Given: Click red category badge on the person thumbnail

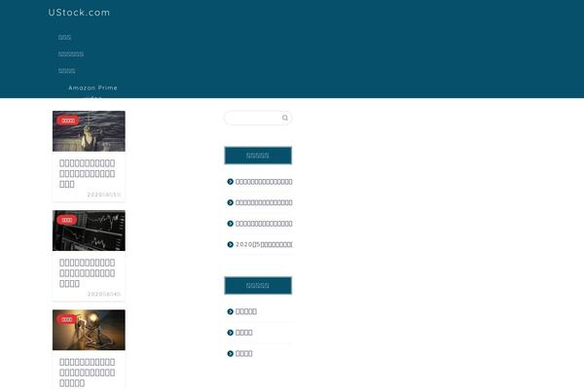Looking at the screenshot, I should click(x=68, y=121).
